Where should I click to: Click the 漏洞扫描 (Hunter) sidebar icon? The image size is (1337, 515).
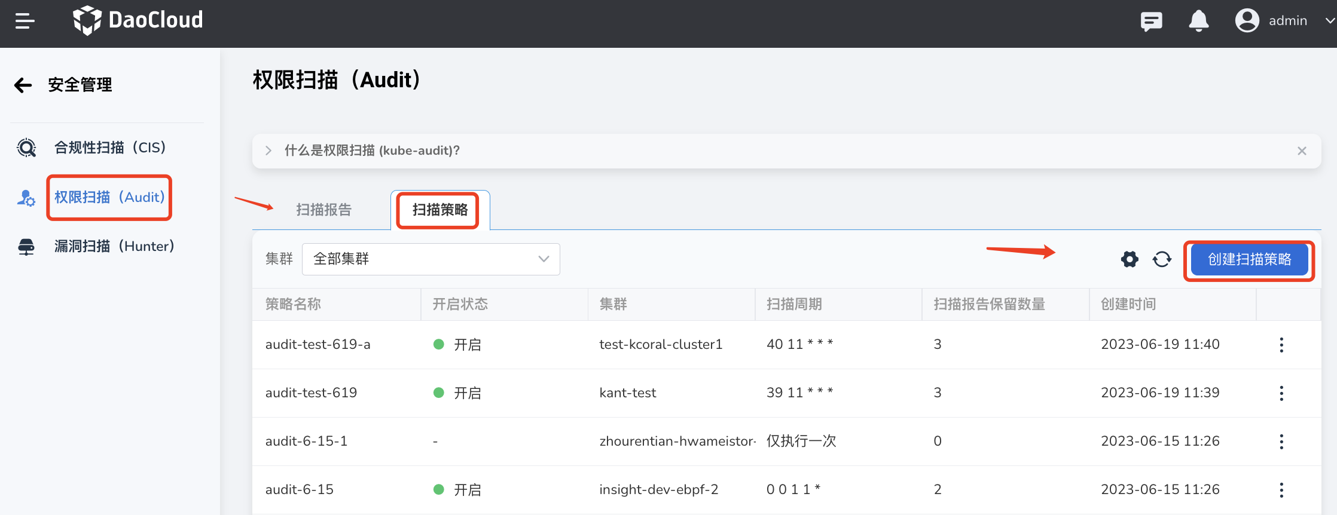point(26,247)
